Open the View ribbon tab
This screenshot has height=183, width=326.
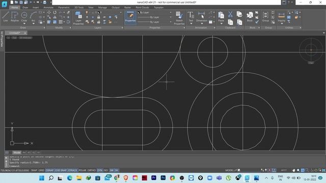[x=91, y=8]
